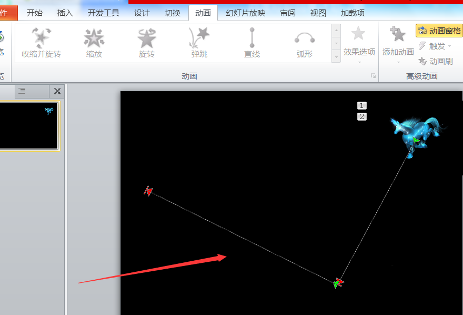The width and height of the screenshot is (463, 315).
Task: Switch to the 审阅 tab
Action: point(288,13)
